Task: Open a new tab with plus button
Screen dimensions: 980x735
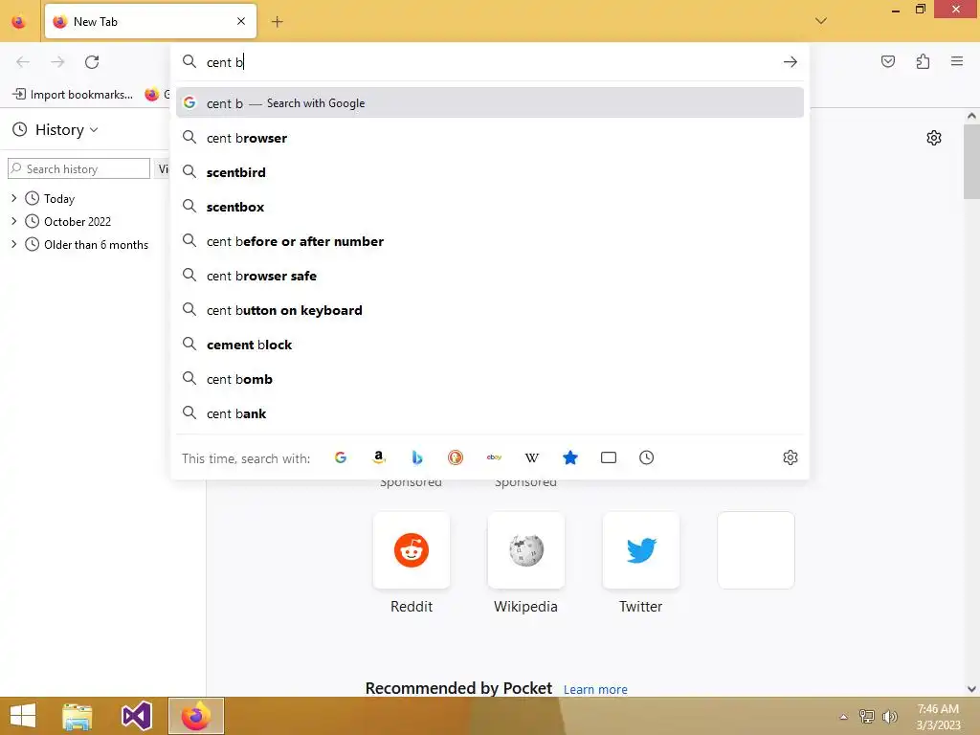Action: point(277,22)
